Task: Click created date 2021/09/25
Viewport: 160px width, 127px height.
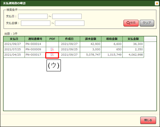Action: click(x=69, y=50)
